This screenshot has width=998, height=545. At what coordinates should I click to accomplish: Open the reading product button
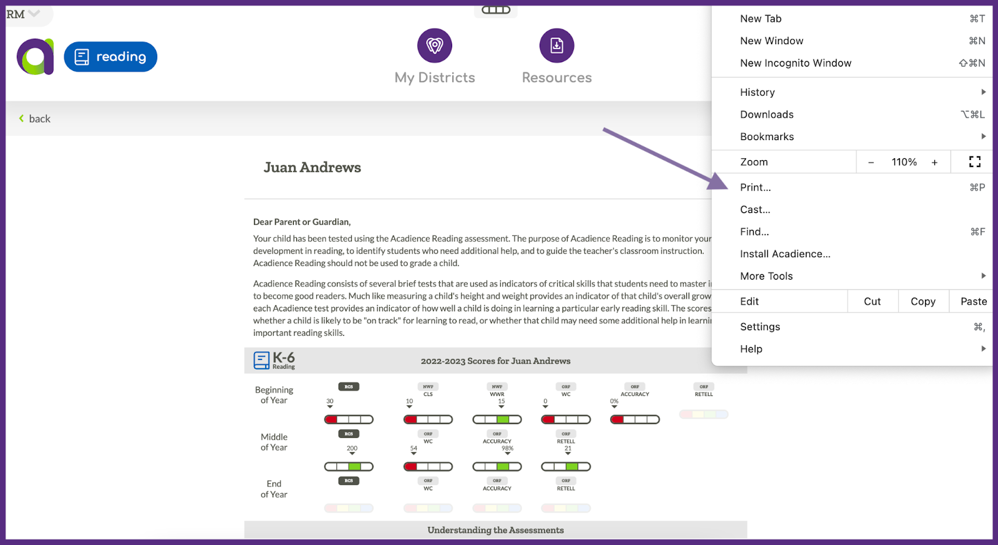(x=110, y=57)
